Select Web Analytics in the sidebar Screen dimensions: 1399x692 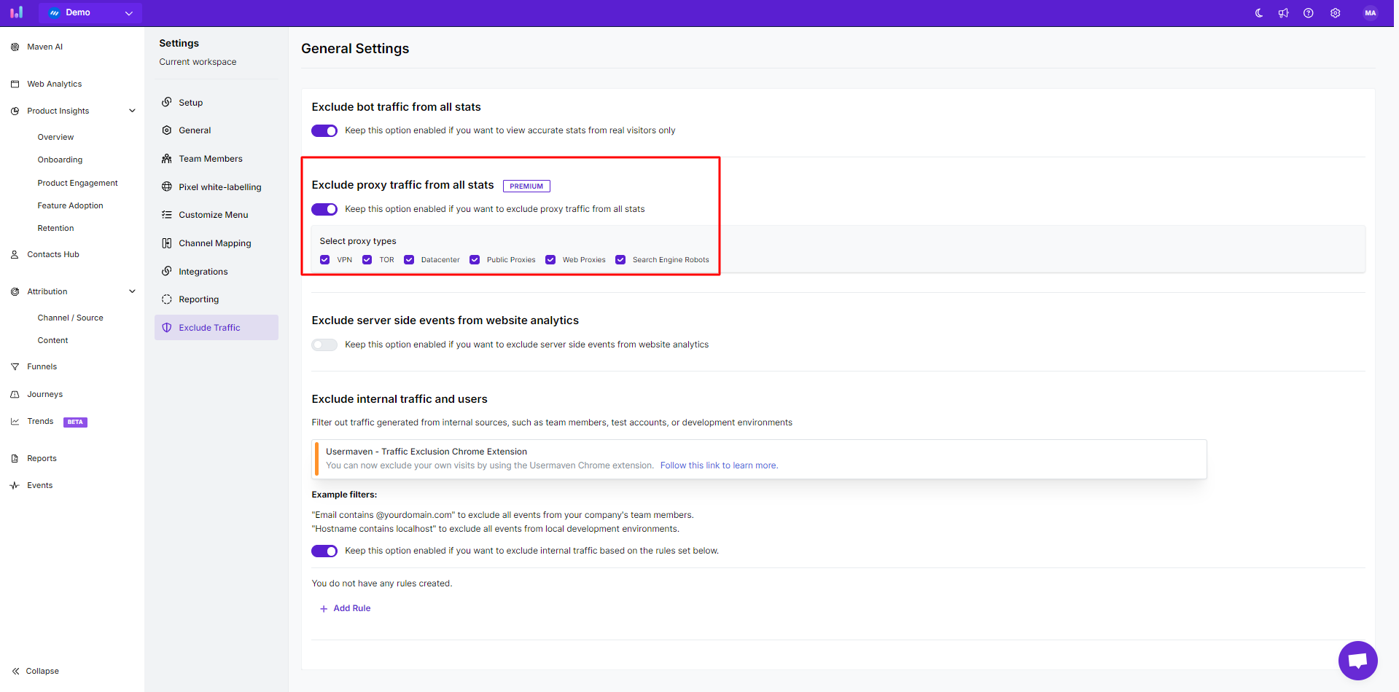[x=53, y=83]
